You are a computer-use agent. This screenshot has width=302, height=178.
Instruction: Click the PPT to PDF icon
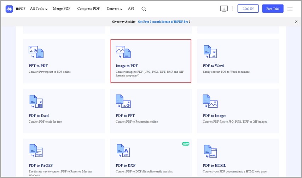pyautogui.click(x=36, y=52)
